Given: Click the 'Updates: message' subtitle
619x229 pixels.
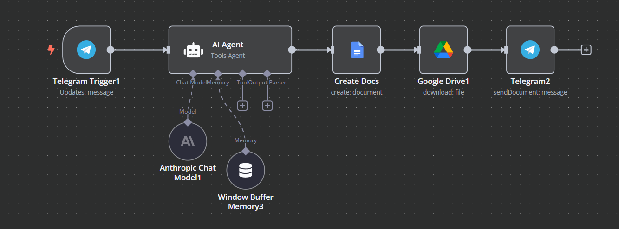Looking at the screenshot, I should 86,92.
